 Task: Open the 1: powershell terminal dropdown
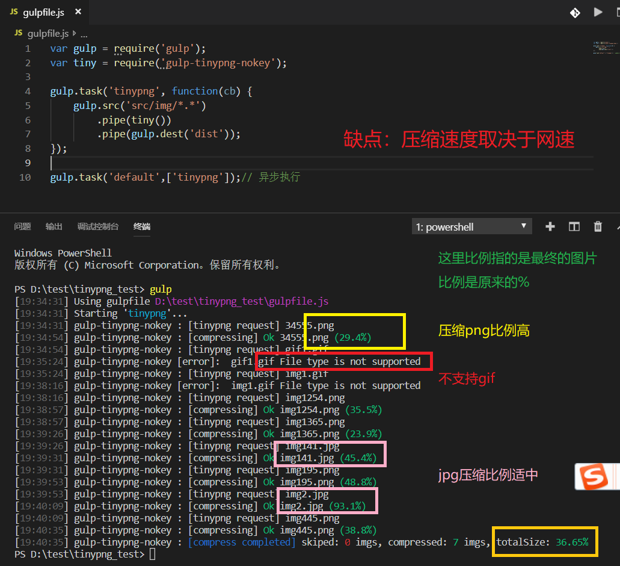[471, 226]
